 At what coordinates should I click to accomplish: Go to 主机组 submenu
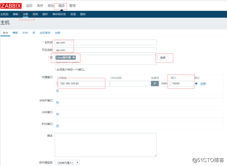4,14
